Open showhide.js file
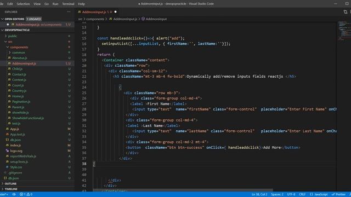Image resolution: width=351 pixels, height=197 pixels. point(20,113)
